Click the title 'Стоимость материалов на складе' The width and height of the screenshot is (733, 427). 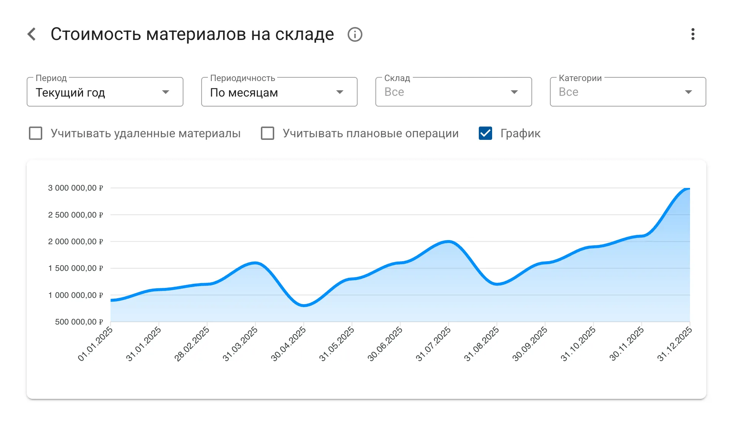pos(192,34)
